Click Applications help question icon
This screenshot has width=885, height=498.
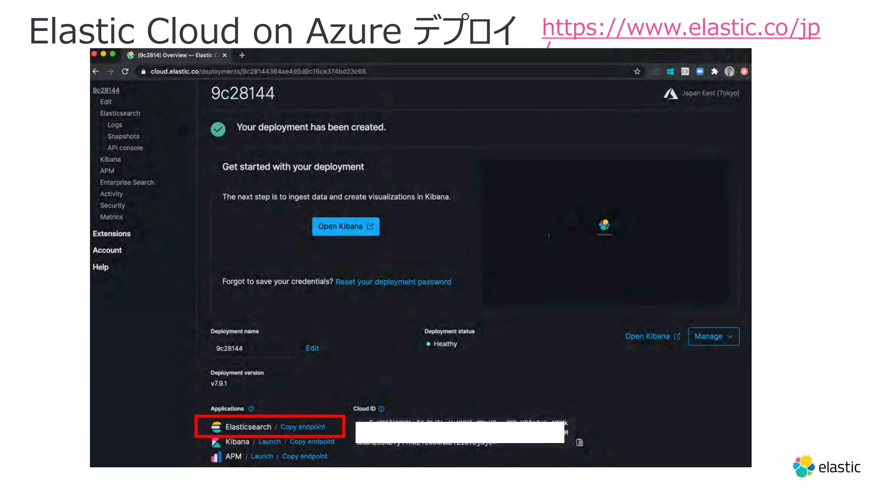251,409
